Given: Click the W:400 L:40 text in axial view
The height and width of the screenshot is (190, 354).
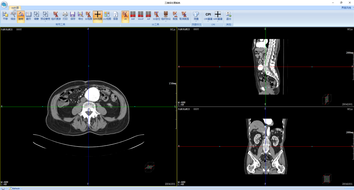Looking at the screenshot, I should coord(4,183).
